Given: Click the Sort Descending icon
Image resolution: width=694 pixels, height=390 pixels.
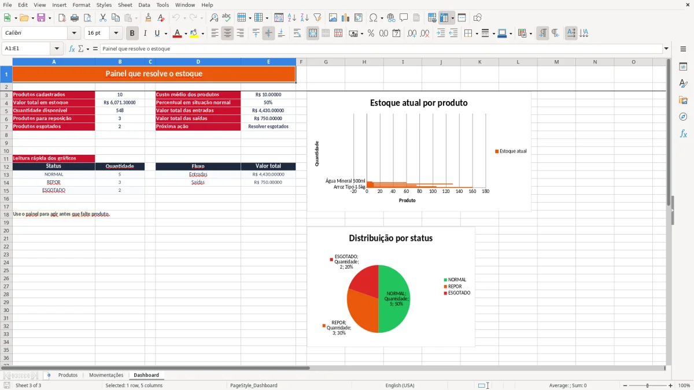Looking at the screenshot, I should [305, 18].
